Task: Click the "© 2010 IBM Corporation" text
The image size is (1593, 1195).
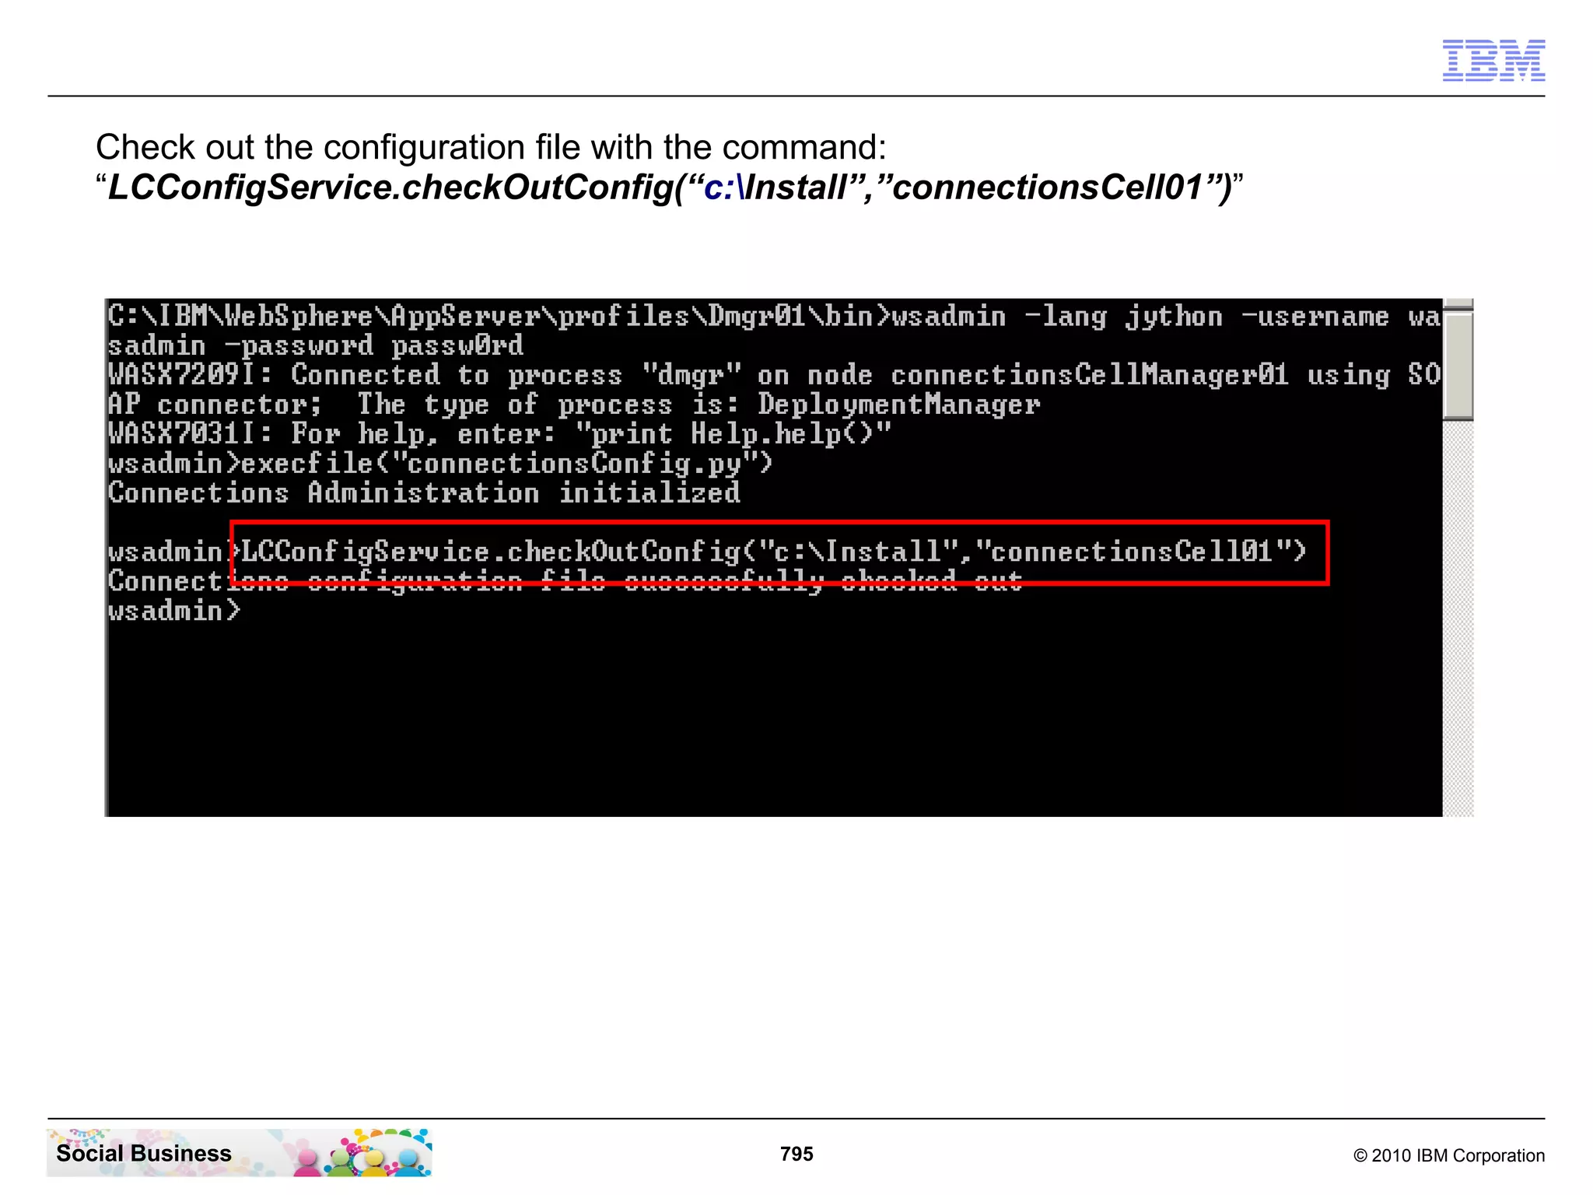Action: click(x=1448, y=1155)
